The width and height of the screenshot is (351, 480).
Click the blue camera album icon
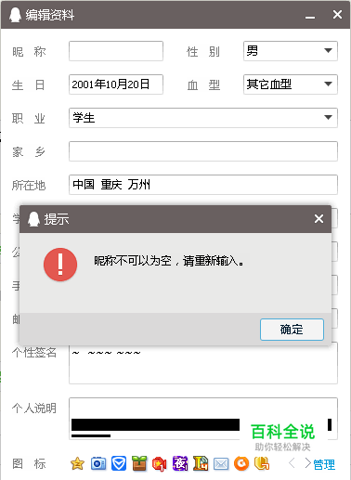pos(98,463)
